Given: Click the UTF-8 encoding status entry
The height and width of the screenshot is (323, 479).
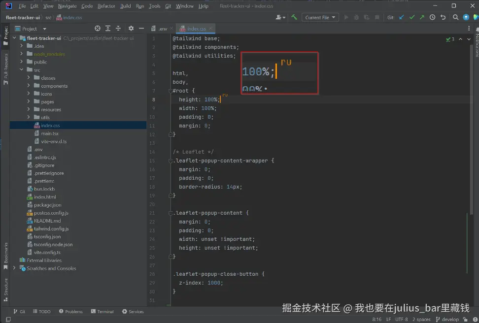Looking at the screenshot, I should [402, 320].
